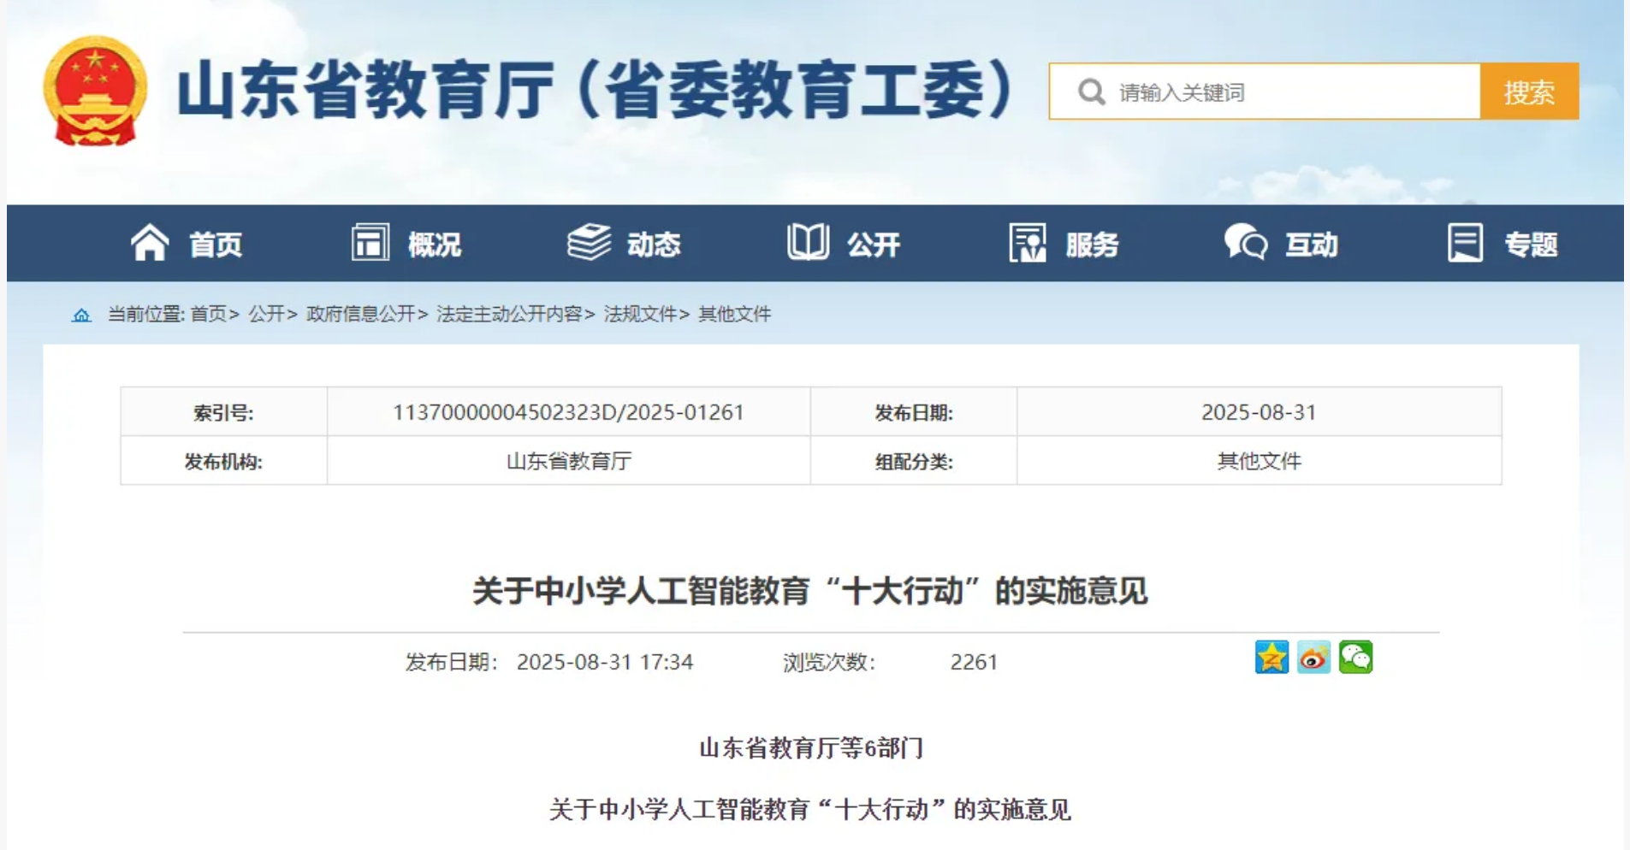Share article to WeChat
This screenshot has height=850, width=1630.
click(1355, 658)
